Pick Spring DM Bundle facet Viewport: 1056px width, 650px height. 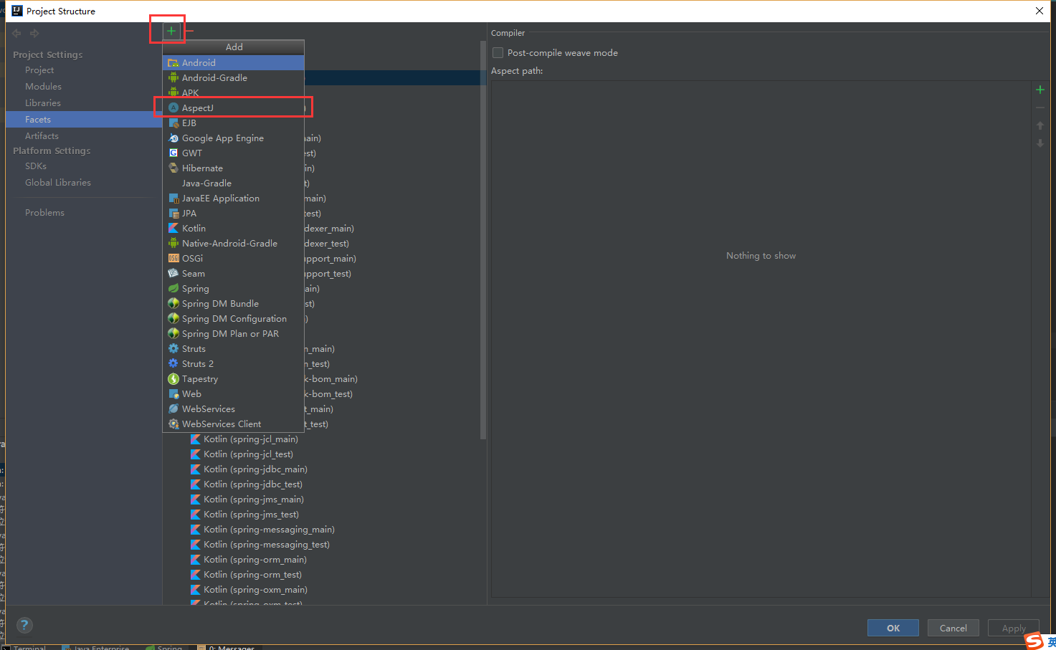(x=234, y=304)
